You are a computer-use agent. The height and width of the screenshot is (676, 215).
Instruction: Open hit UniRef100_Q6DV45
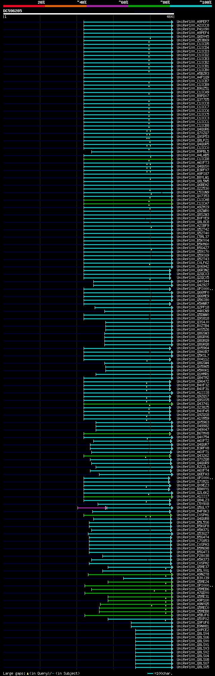(x=193, y=37)
